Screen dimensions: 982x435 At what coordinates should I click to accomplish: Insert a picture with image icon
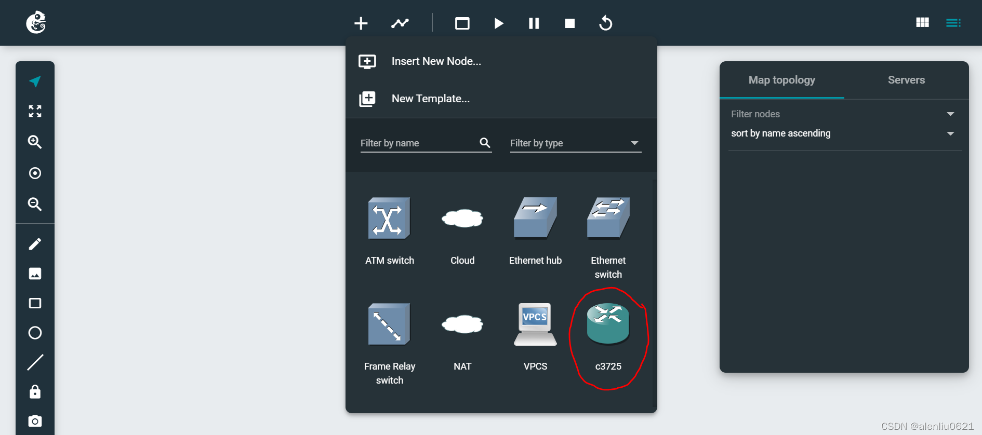tap(35, 274)
